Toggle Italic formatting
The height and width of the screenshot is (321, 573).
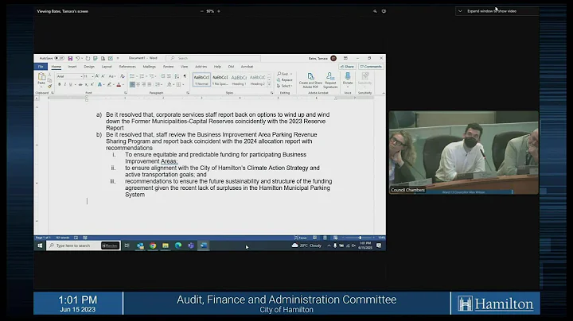pos(64,85)
